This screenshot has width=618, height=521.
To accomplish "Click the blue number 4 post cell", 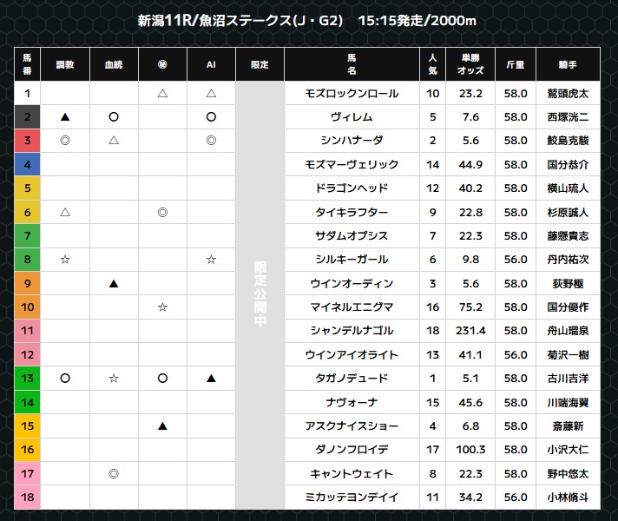I will 27,164.
